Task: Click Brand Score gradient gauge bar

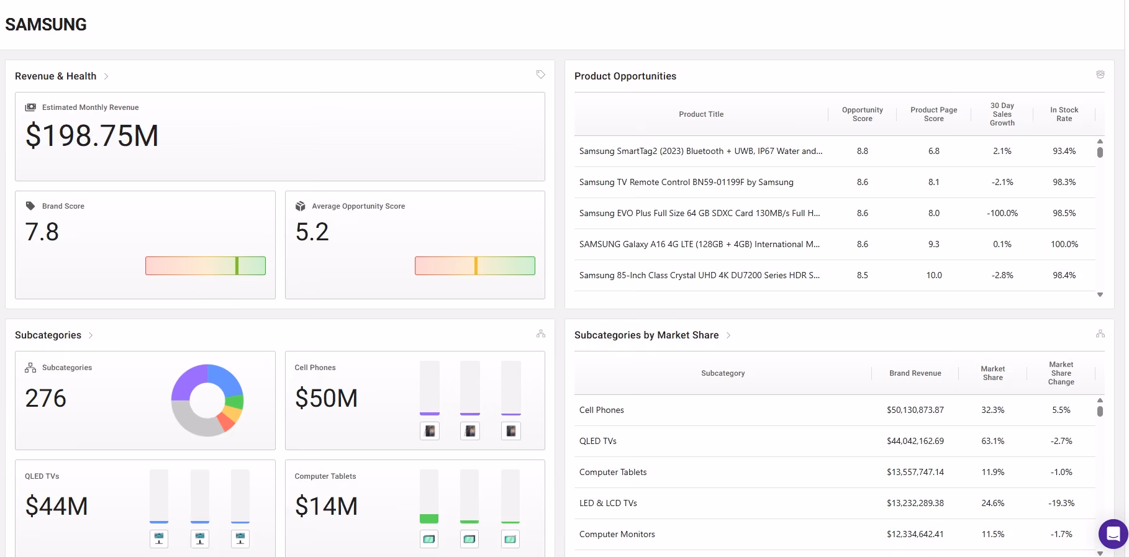Action: click(206, 266)
